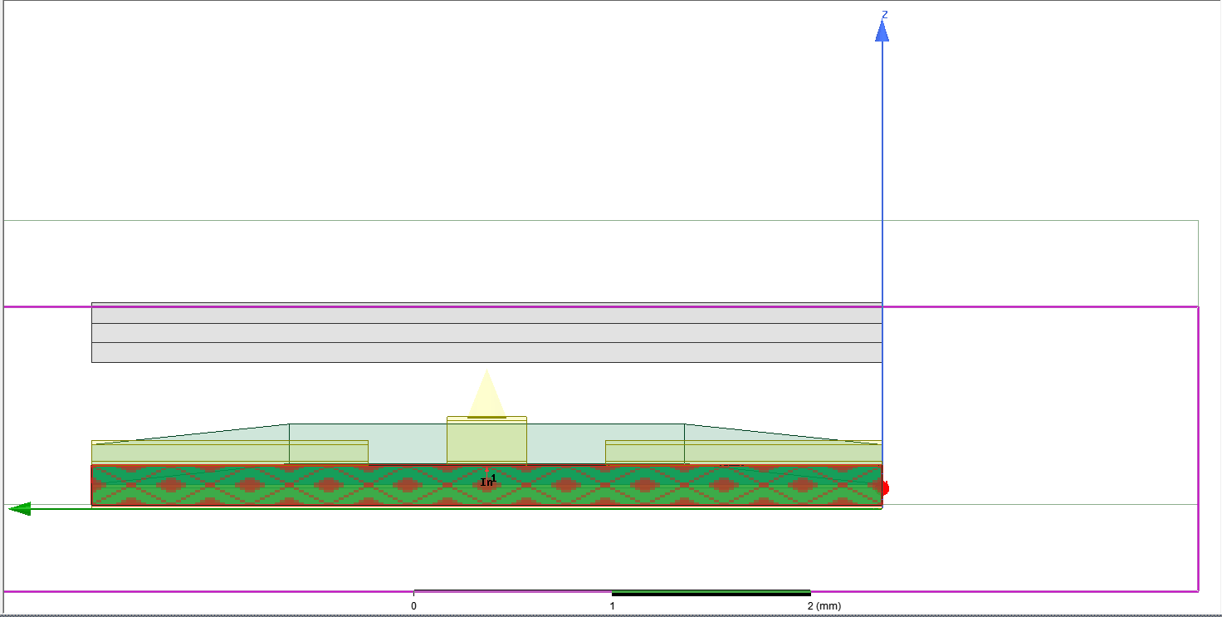The height and width of the screenshot is (617, 1222).
Task: Select the left yellow pad on the substrate
Action: click(230, 452)
